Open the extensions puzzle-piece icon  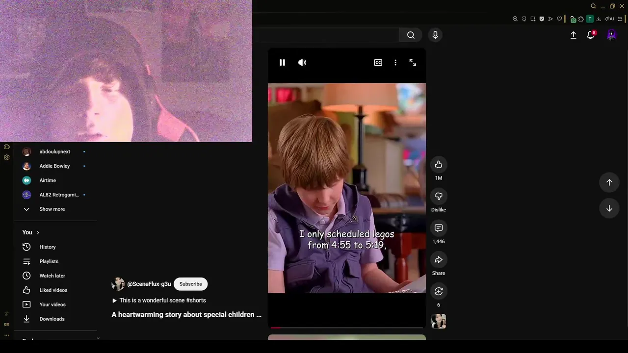[x=581, y=19]
